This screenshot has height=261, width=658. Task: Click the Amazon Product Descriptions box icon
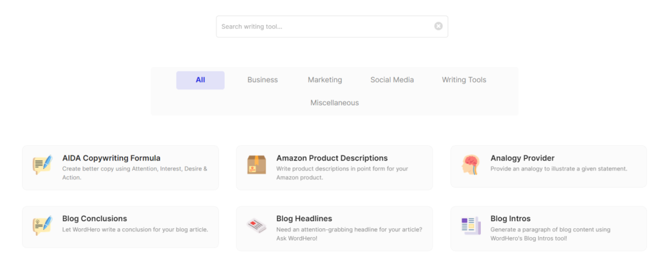(x=256, y=165)
